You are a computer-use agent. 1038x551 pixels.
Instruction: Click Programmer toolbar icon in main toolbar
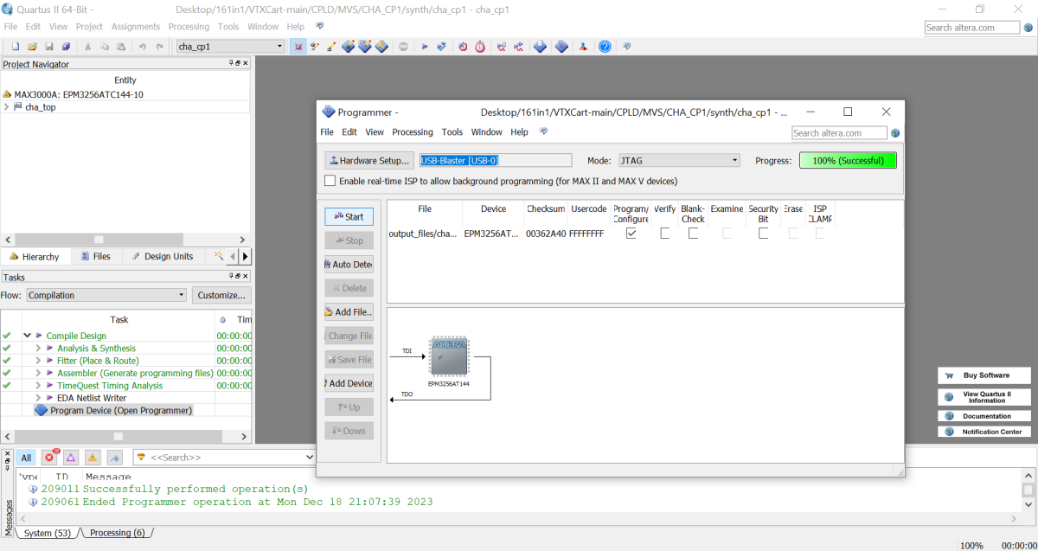(x=561, y=47)
